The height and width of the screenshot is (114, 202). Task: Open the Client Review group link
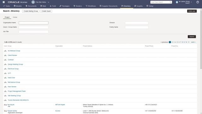12,55
